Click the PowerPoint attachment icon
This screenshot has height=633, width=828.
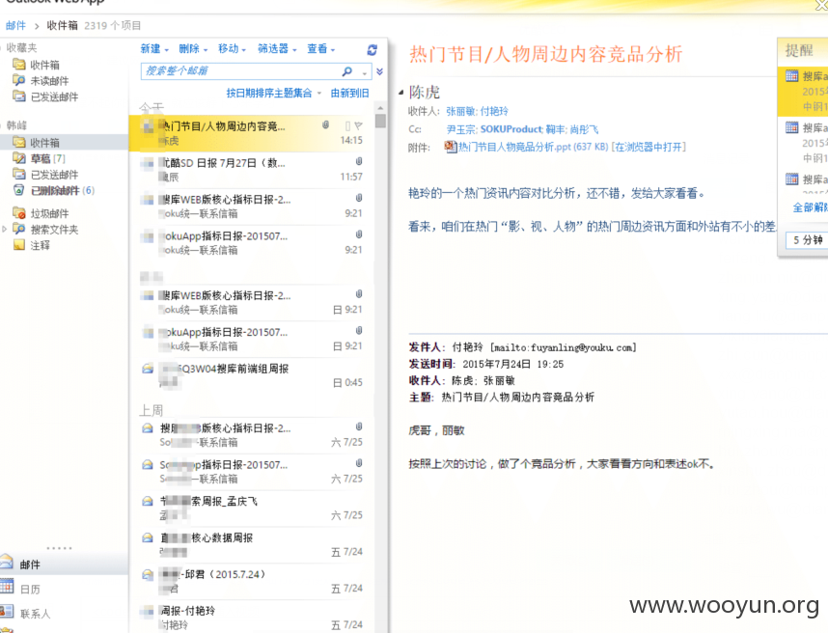(x=451, y=147)
